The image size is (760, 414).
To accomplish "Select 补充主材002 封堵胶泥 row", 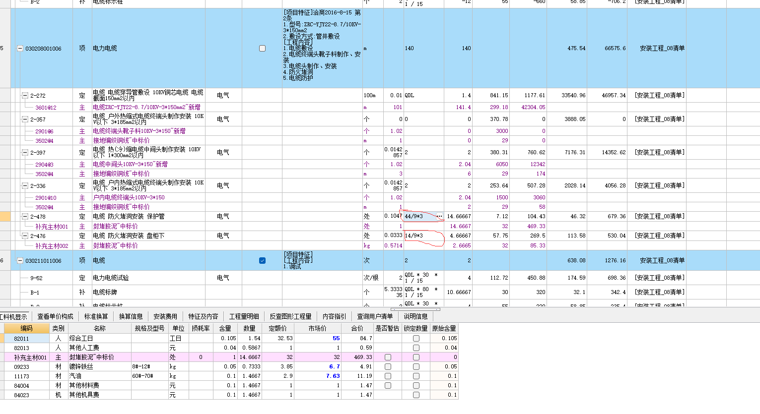I will point(115,245).
